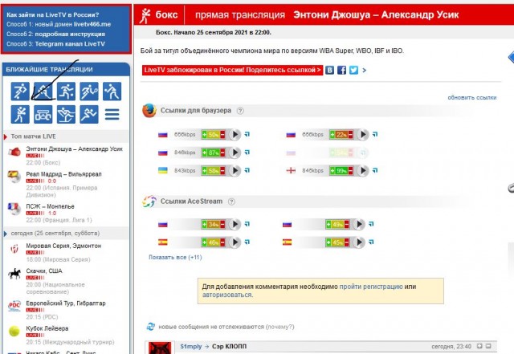Open 34% AceStream in new window icon

(x=247, y=224)
